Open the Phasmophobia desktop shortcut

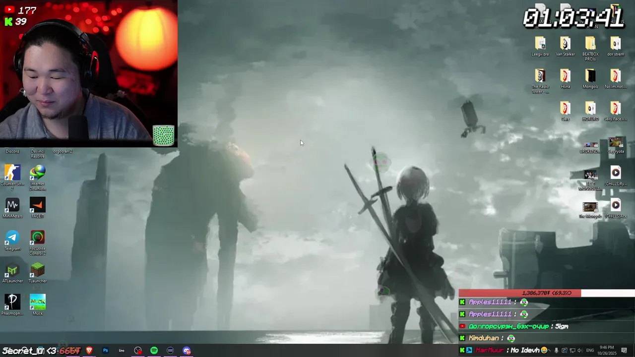click(12, 305)
